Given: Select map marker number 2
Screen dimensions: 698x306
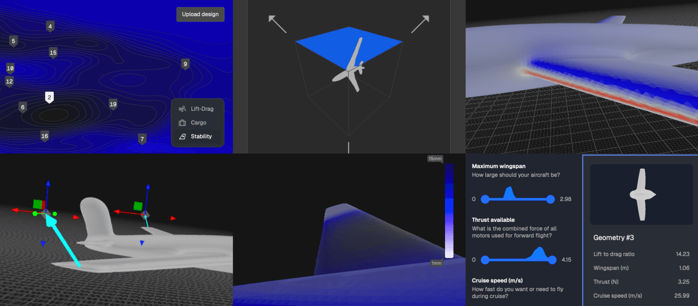Looking at the screenshot, I should 49,97.
